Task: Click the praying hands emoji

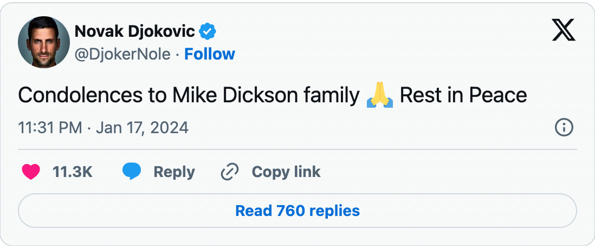Action: coord(379,95)
